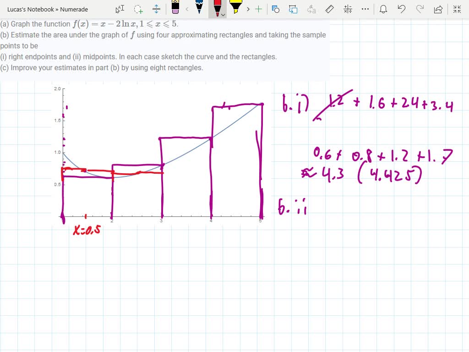Screen dimensions: 469x352
Task: Open the Lucas's Notebook breadcrumb
Action: [27, 9]
